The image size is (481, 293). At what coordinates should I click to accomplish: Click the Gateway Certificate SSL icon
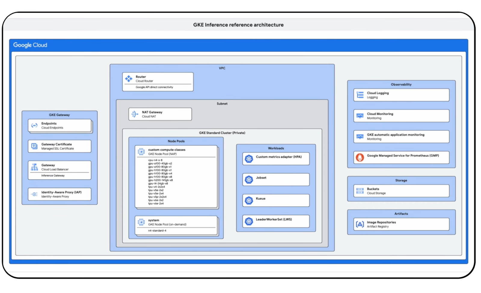point(34,146)
